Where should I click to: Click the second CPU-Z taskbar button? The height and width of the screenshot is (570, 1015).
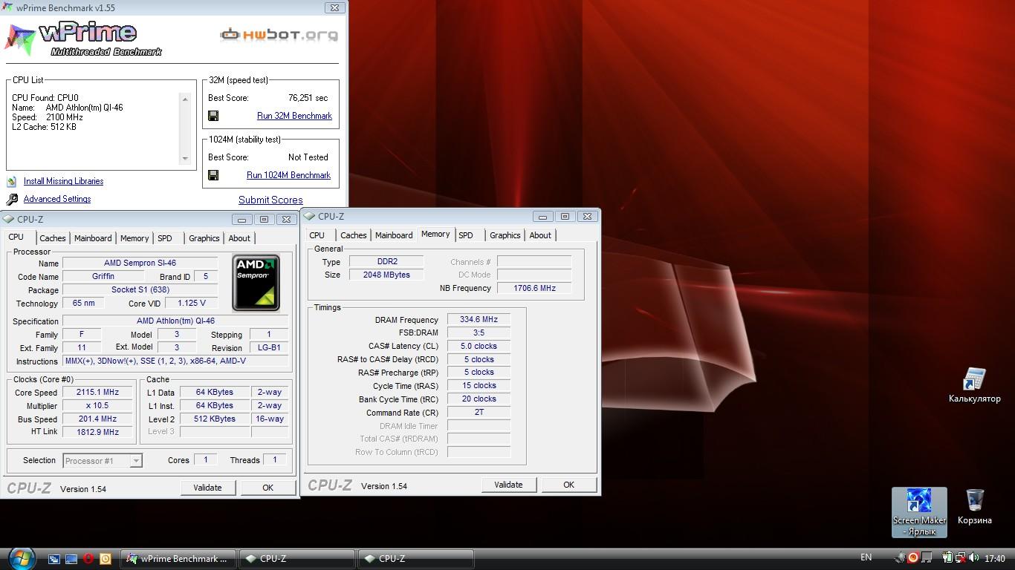click(416, 559)
